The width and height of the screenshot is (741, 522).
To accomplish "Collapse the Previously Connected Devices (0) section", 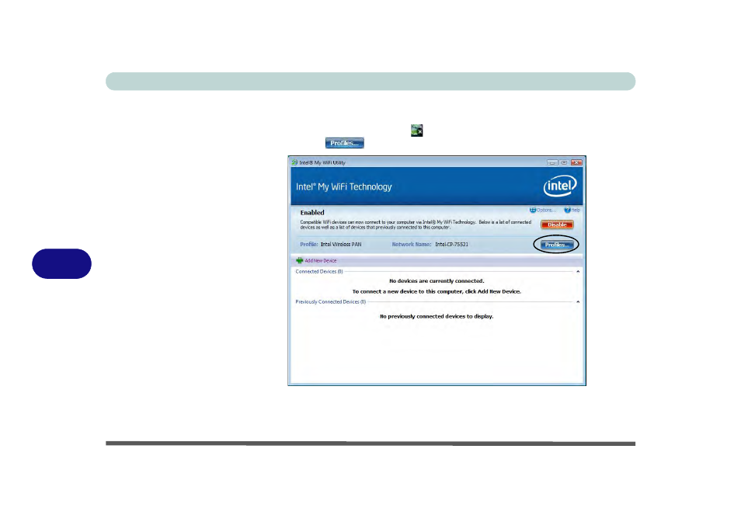I will point(577,302).
